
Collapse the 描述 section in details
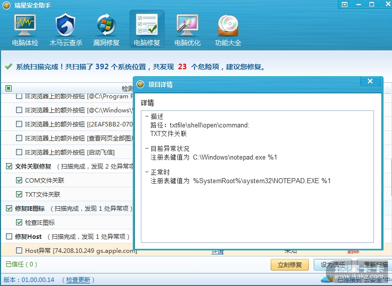coord(147,116)
